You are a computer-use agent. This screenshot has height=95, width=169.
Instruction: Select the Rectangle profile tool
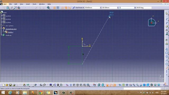(x=167, y=53)
